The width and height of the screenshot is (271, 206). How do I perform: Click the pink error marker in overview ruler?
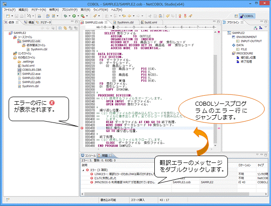(x=219, y=128)
